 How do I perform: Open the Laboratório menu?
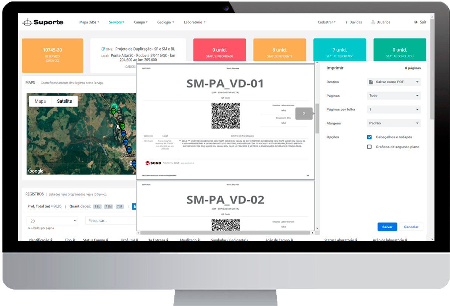click(x=195, y=22)
